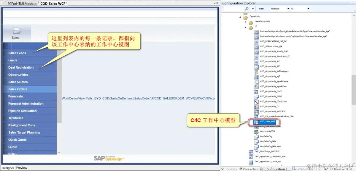
Task: Open the Configuration Explorer bottom tab
Action: click(275, 169)
